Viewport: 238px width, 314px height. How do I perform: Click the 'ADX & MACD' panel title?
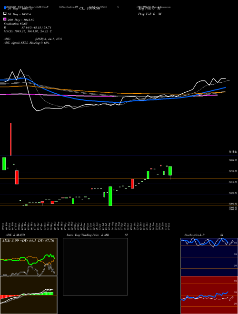tap(15, 235)
